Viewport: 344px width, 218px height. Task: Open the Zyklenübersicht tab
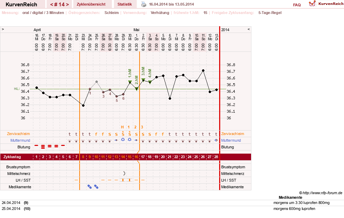pyautogui.click(x=91, y=4)
